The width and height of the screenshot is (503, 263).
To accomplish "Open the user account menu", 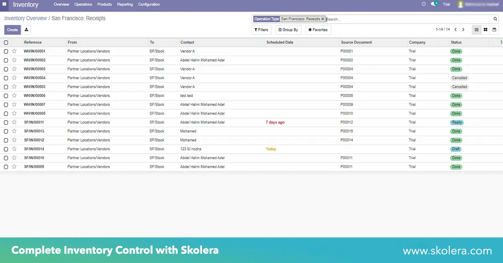I will pos(478,4).
